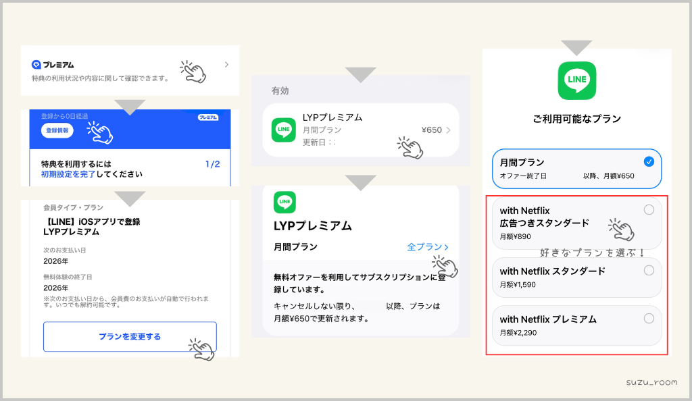Viewport: 692px width, 401px height.
Task: Click the hand pointer icon on Premium row
Action: coord(193,71)
